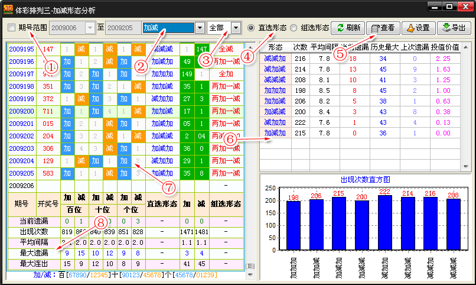This screenshot has height=285, width=476.
Task: Click the 导出 export button
Action: click(454, 28)
